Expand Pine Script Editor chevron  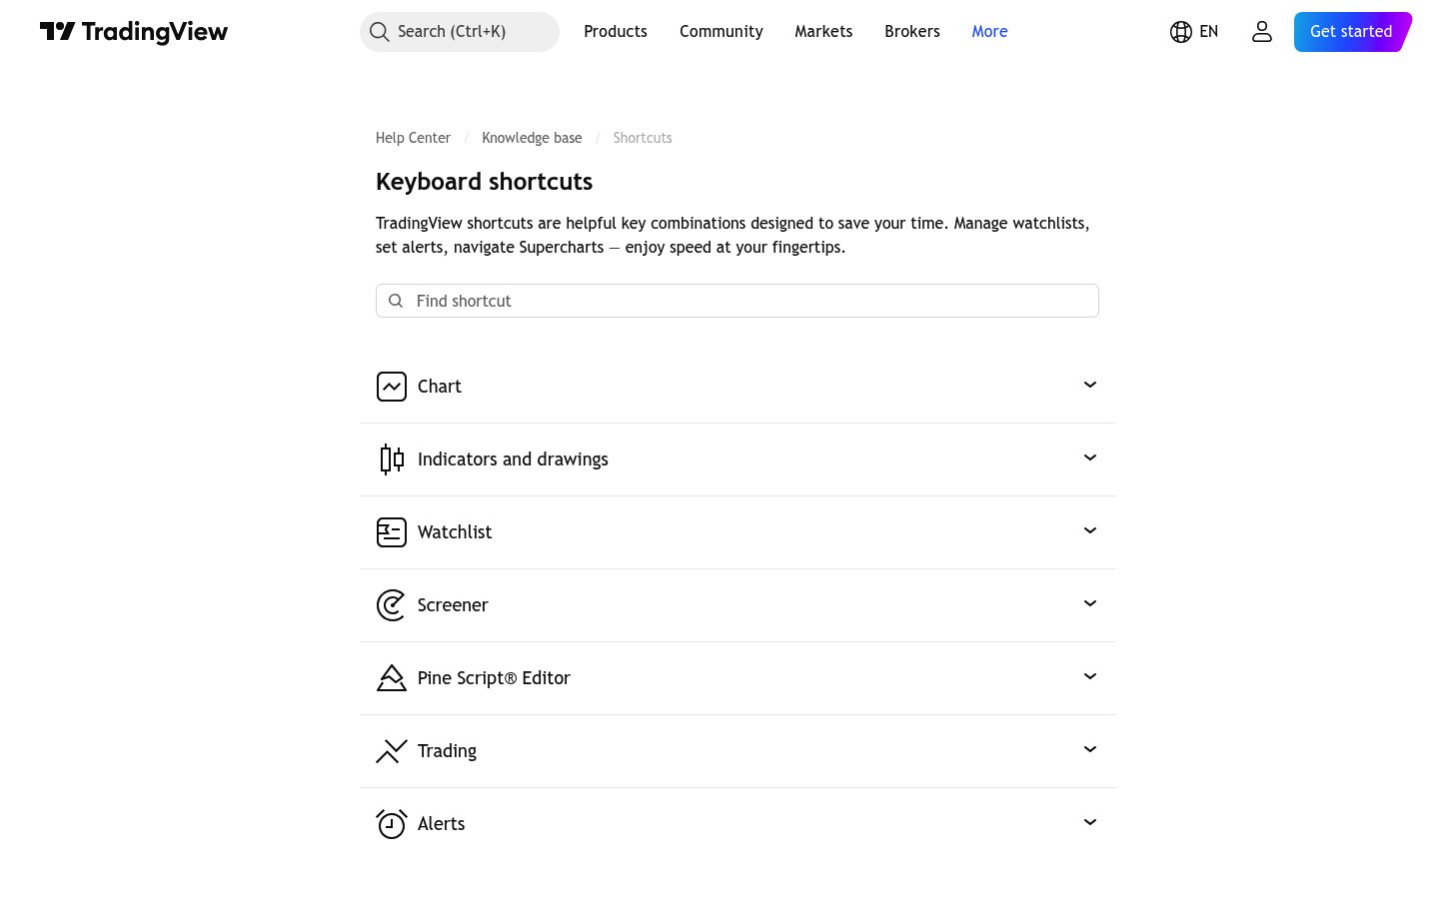pos(1090,676)
